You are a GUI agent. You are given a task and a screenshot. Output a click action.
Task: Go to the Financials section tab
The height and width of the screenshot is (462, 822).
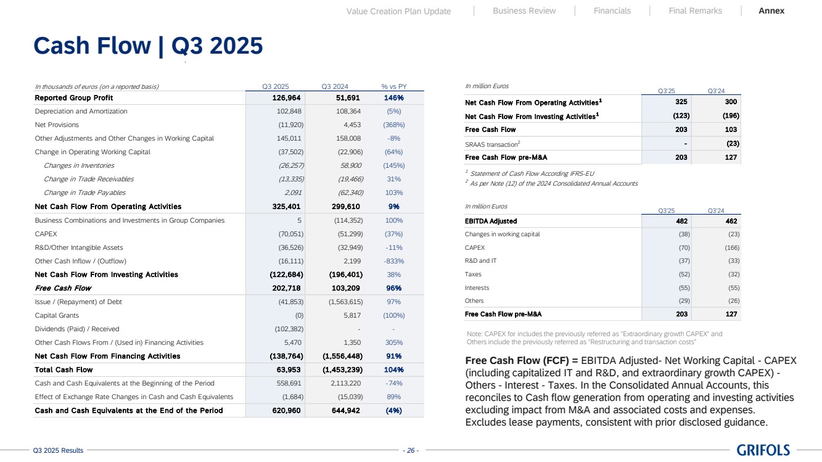(612, 10)
